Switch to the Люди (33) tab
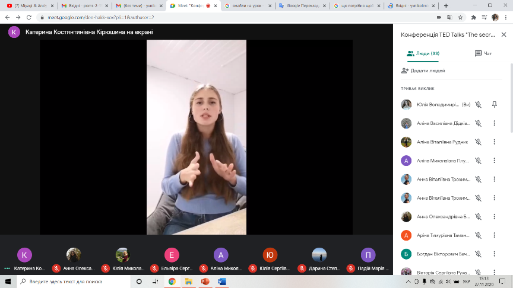Image resolution: width=513 pixels, height=288 pixels. tap(423, 53)
